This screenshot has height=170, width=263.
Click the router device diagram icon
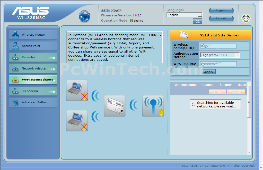[115, 106]
